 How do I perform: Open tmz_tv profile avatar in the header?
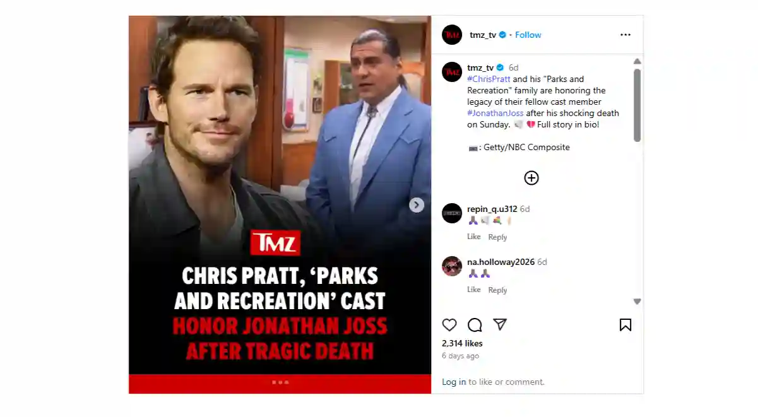pos(452,35)
